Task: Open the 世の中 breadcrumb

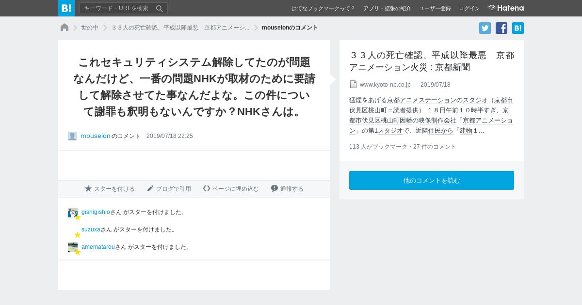Action: 89,28
